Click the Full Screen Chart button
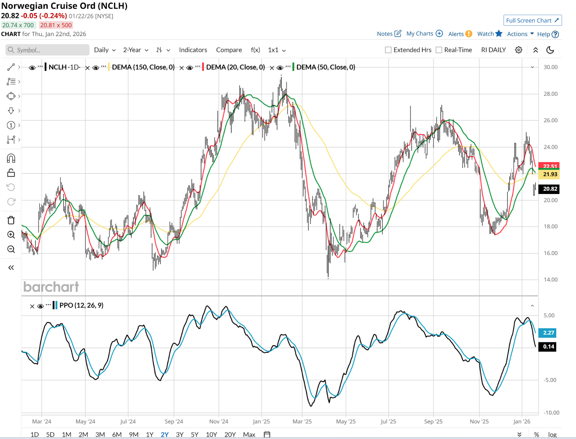576x439 pixels. (x=532, y=21)
